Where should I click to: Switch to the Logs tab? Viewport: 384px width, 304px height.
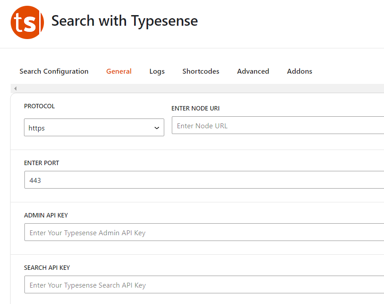(157, 71)
